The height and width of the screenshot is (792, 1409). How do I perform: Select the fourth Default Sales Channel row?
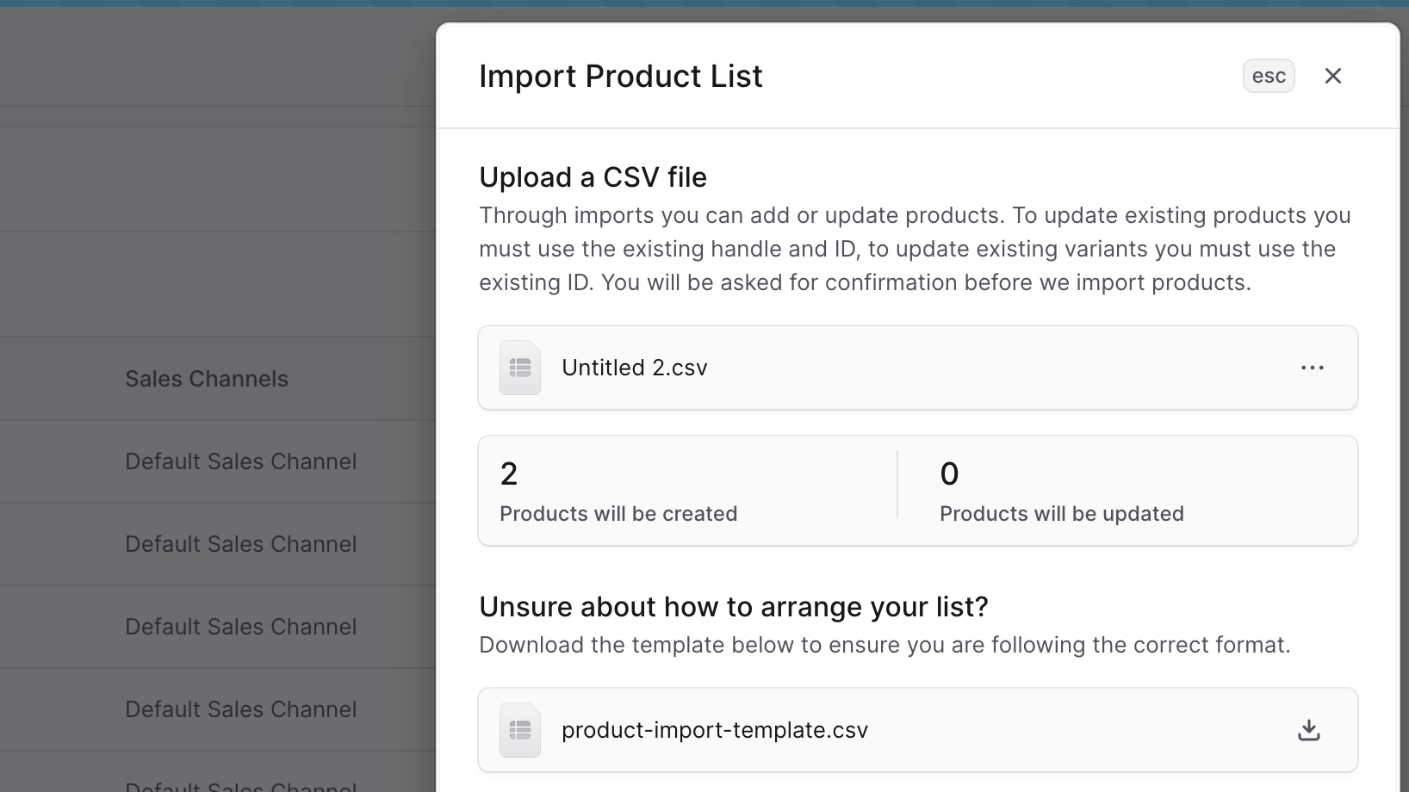241,709
